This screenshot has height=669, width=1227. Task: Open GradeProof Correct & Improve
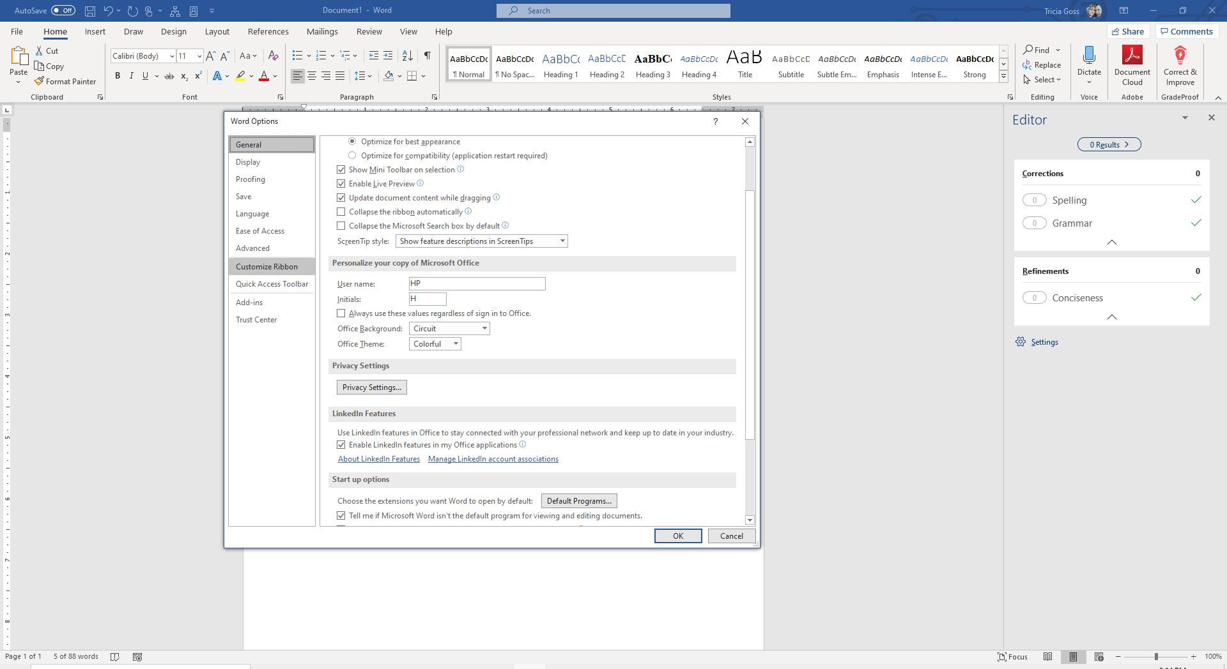pos(1180,65)
